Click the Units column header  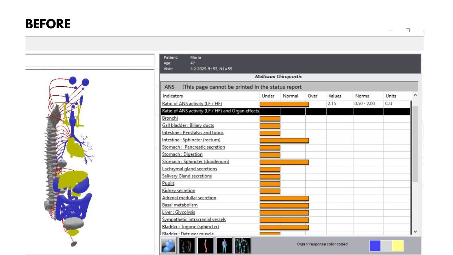tap(391, 96)
